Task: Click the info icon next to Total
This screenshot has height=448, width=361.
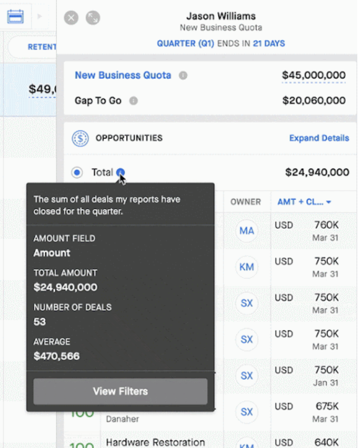Action: point(120,172)
